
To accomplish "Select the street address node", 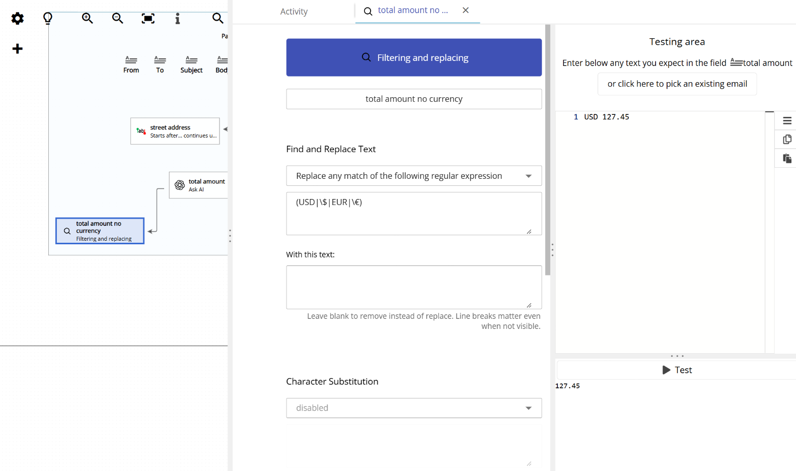I will 175,131.
